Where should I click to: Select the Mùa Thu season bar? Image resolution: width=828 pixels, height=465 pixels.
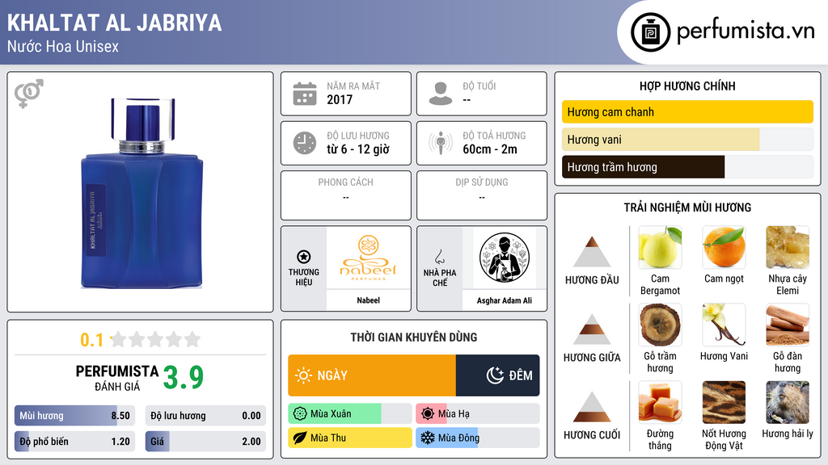click(x=349, y=438)
